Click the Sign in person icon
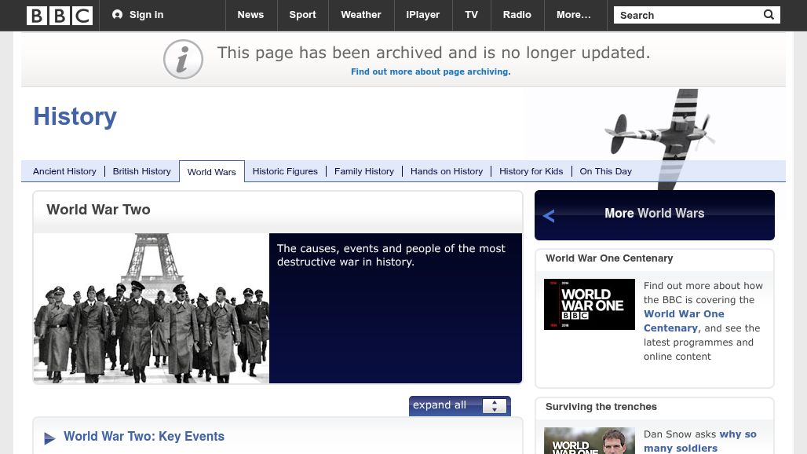 116,14
